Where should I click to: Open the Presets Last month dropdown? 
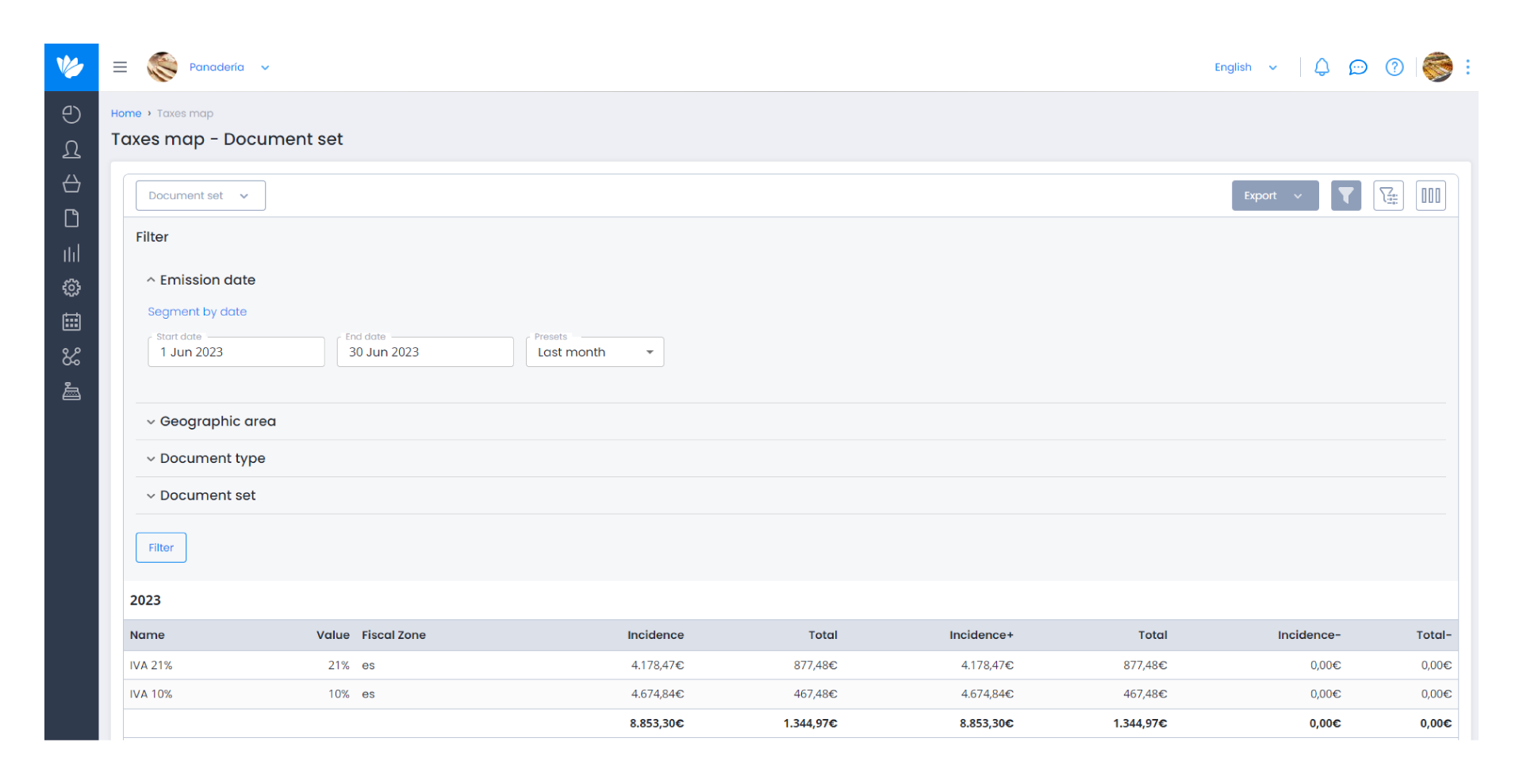click(595, 352)
